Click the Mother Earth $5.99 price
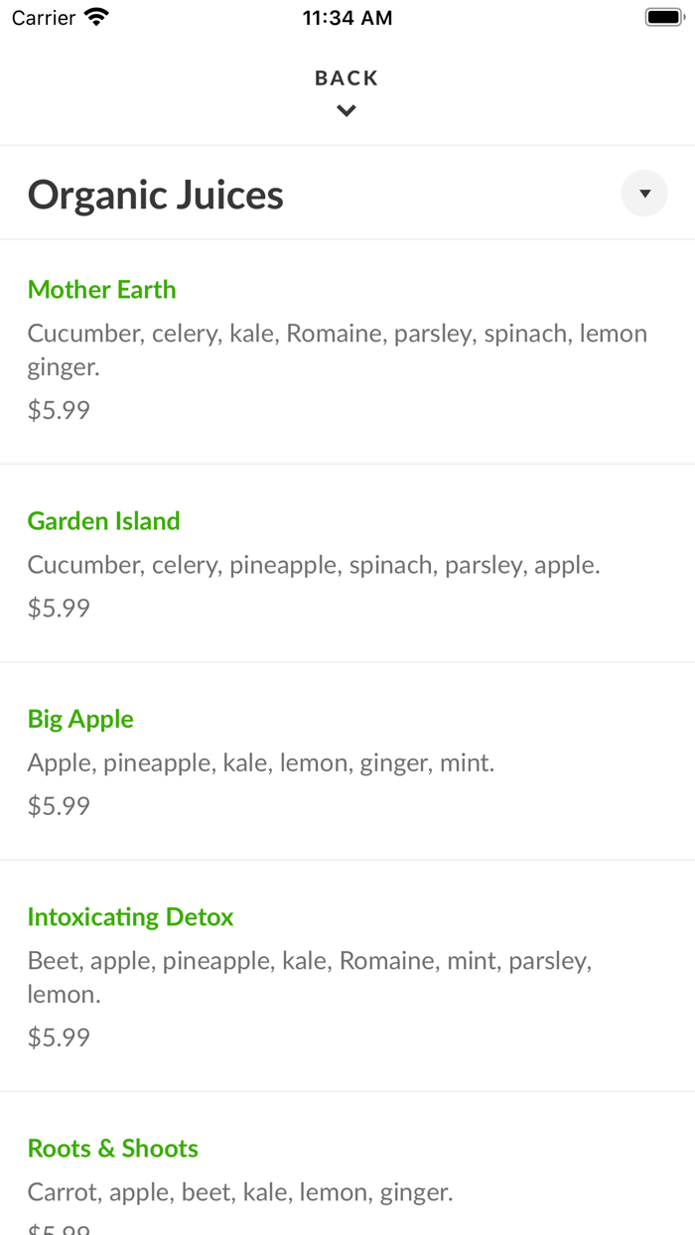Screen dimensions: 695x1235 click(x=59, y=410)
